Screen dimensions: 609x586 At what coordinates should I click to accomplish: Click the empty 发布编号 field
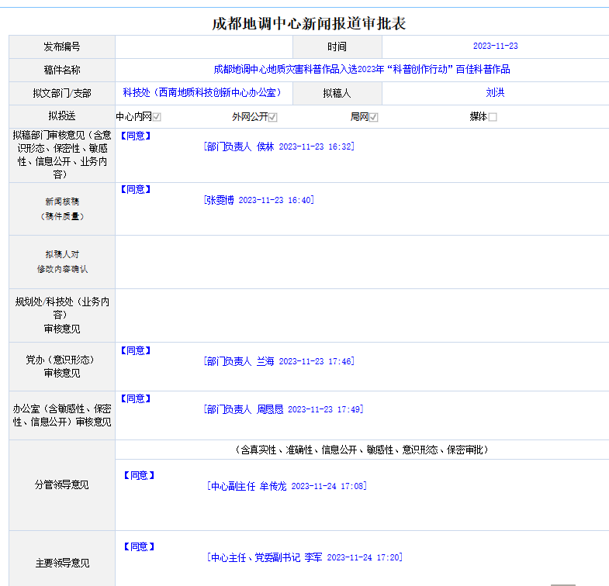pos(203,47)
